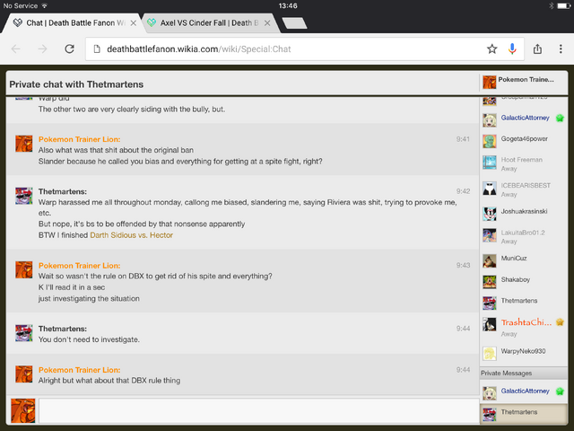Open the share icon in toolbar
The width and height of the screenshot is (574, 431).
tap(537, 48)
